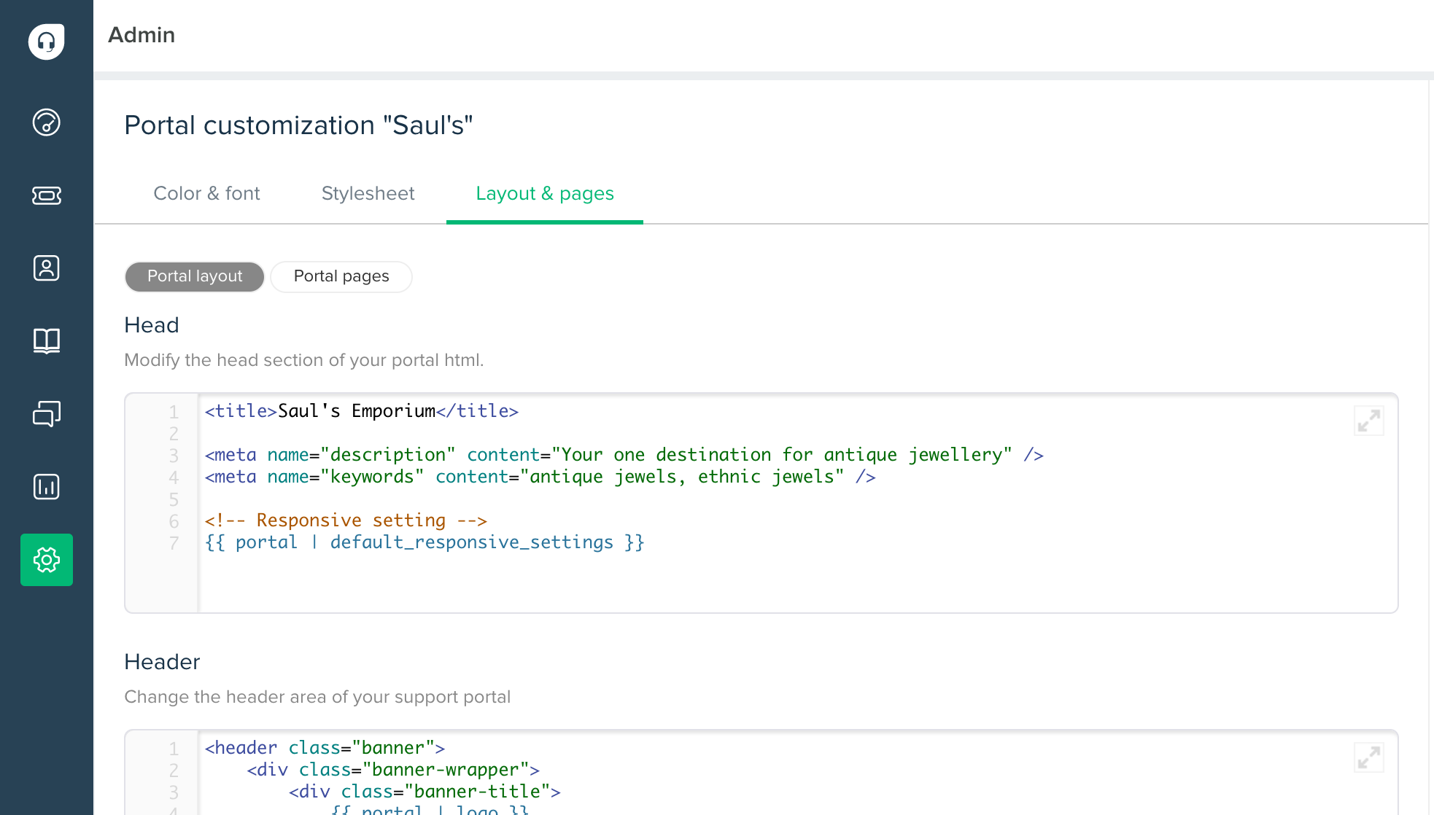Image resolution: width=1434 pixels, height=815 pixels.
Task: Click the Portal customization "Saul's" heading
Action: pos(298,125)
